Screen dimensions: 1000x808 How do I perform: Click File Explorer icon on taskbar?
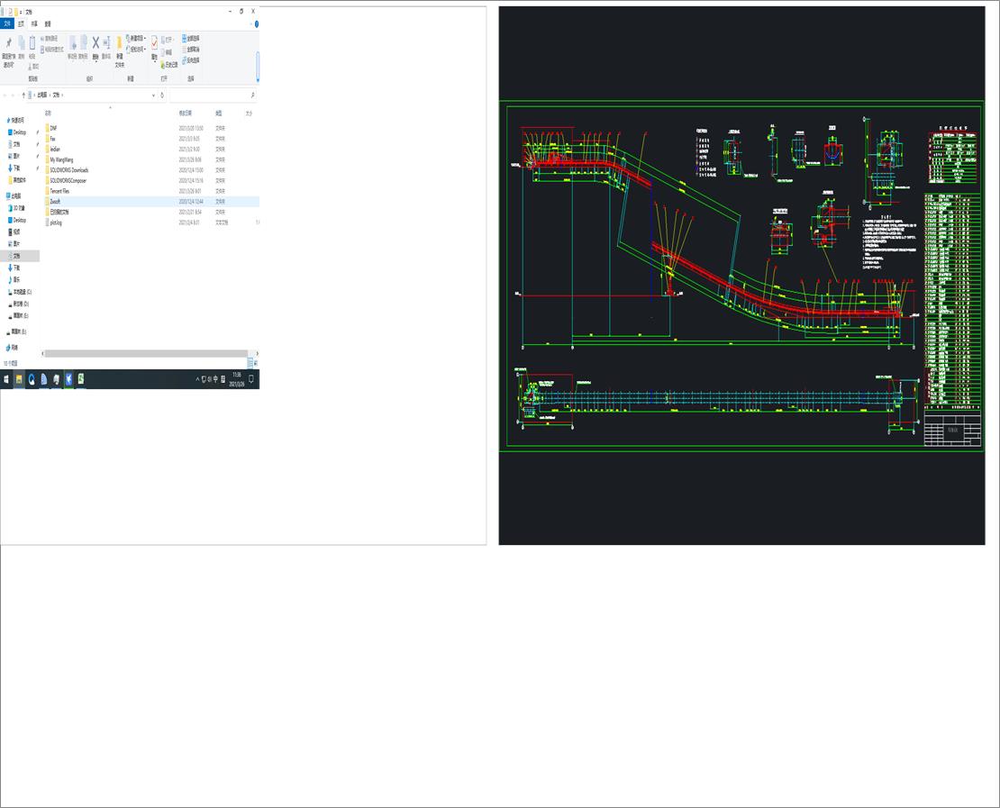click(x=19, y=379)
